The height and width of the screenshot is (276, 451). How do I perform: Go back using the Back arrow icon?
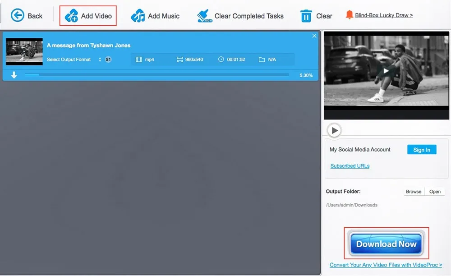(x=17, y=15)
